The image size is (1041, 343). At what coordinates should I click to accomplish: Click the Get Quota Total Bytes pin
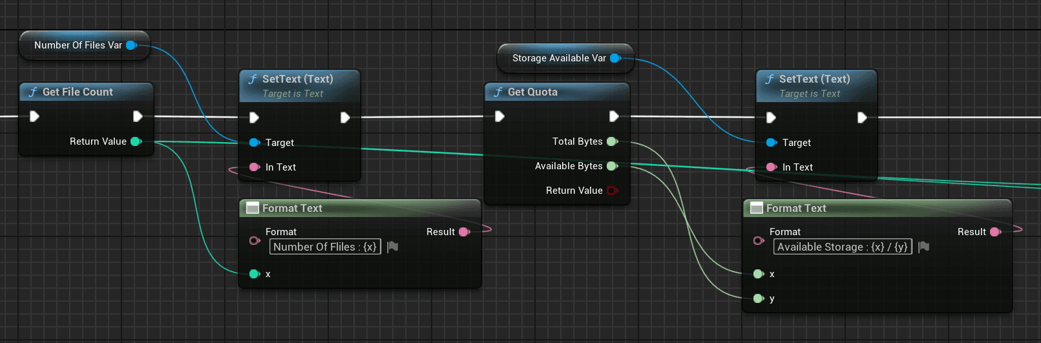tap(612, 141)
